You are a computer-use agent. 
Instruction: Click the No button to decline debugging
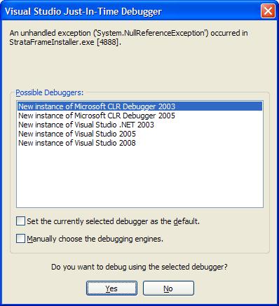[x=168, y=288]
